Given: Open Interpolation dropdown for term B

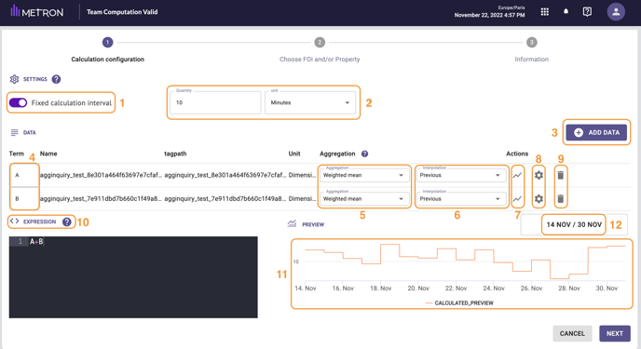Looking at the screenshot, I should click(x=461, y=199).
